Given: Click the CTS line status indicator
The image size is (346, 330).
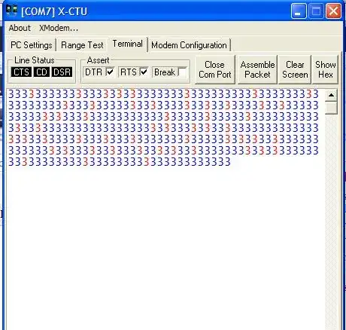Looking at the screenshot, I should coord(21,72).
